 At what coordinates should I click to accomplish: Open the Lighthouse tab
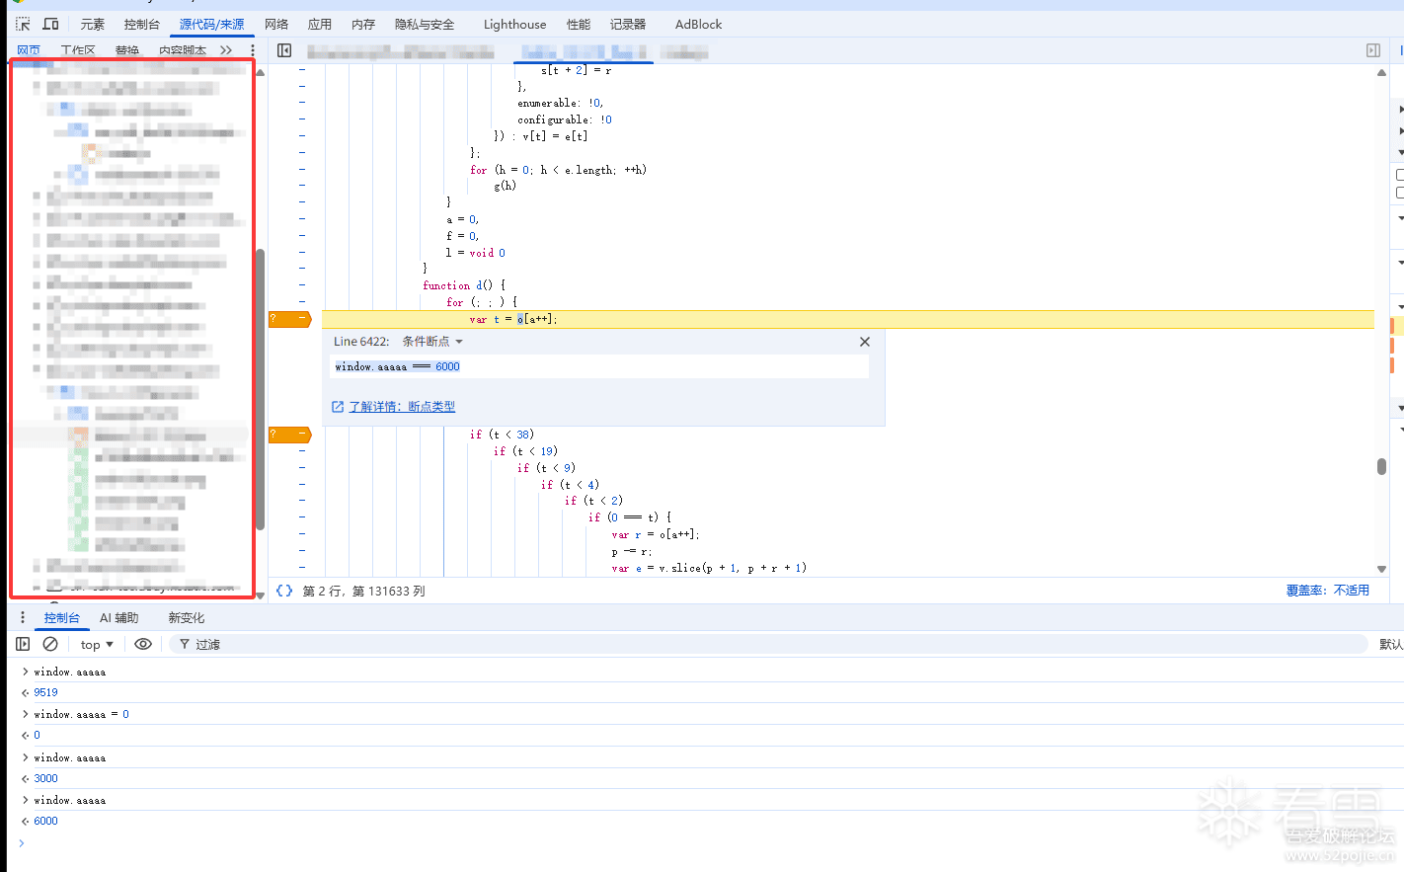point(514,25)
